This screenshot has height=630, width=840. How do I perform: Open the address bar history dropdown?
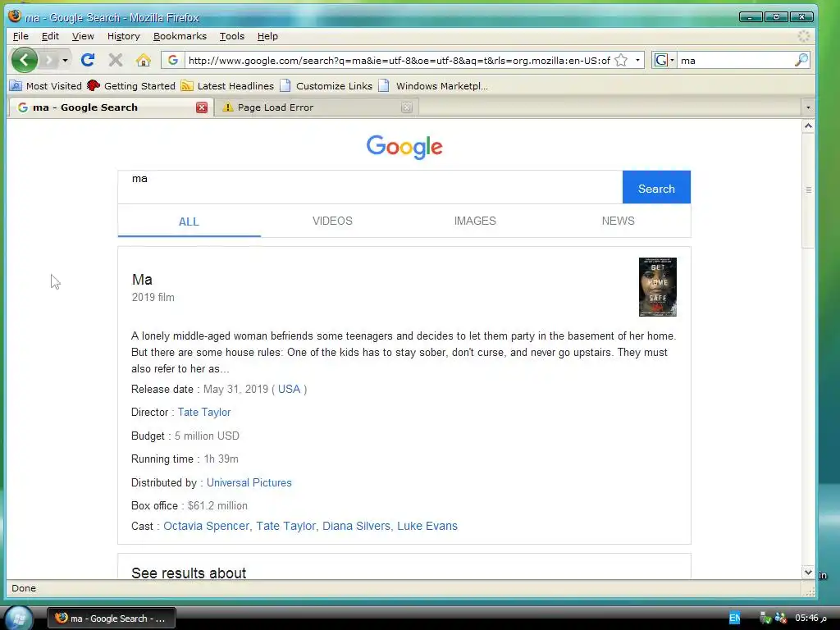(637, 60)
